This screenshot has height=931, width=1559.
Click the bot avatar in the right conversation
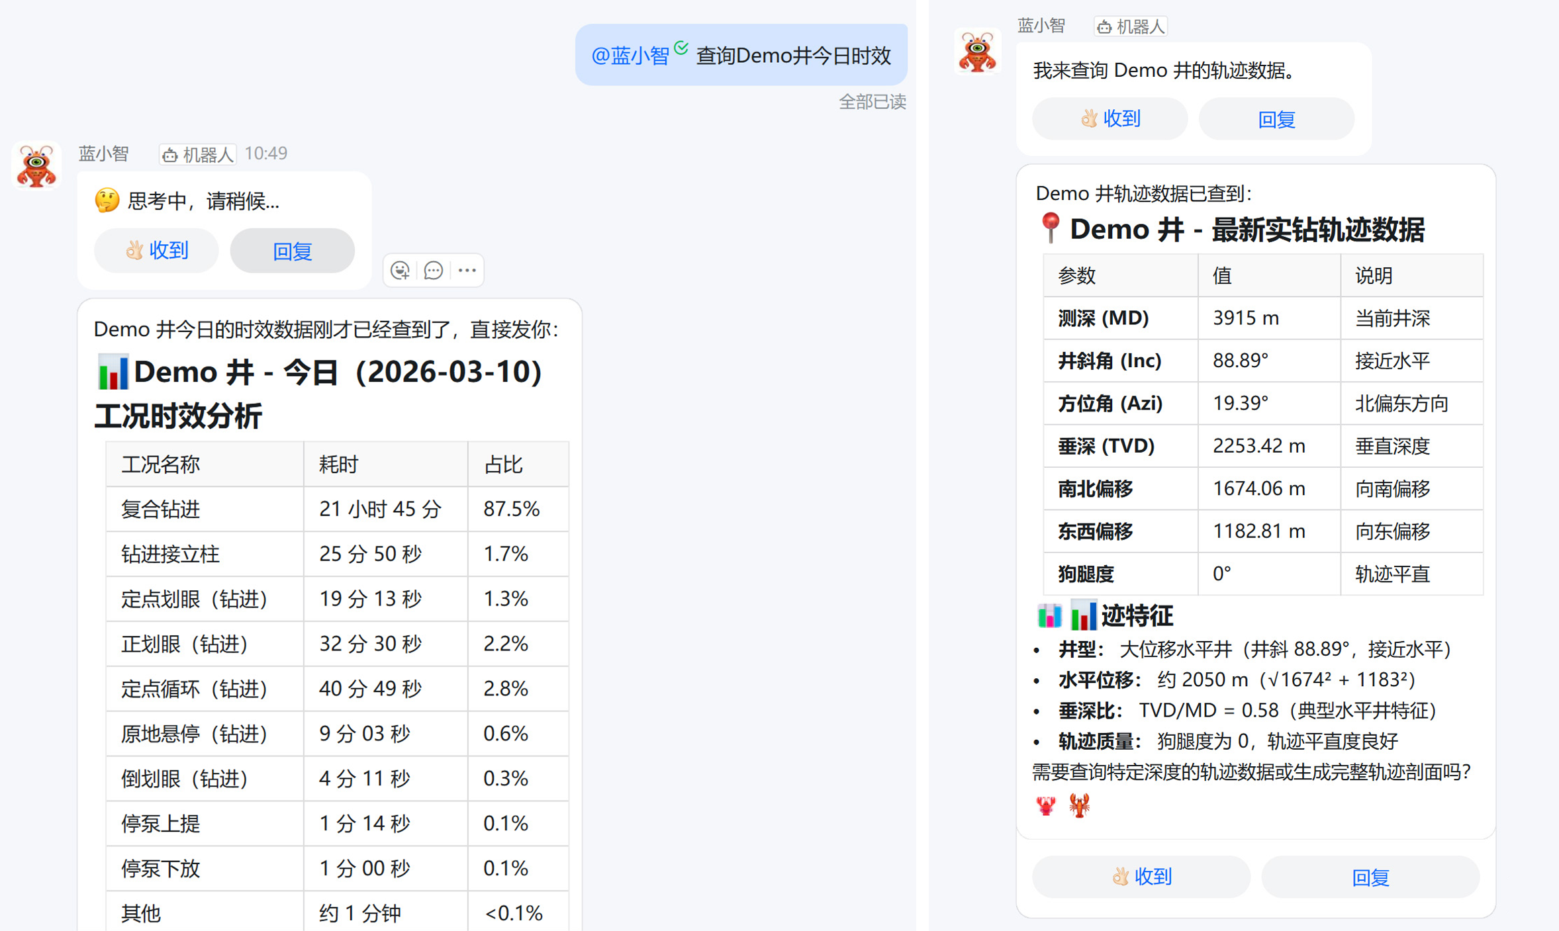point(978,51)
